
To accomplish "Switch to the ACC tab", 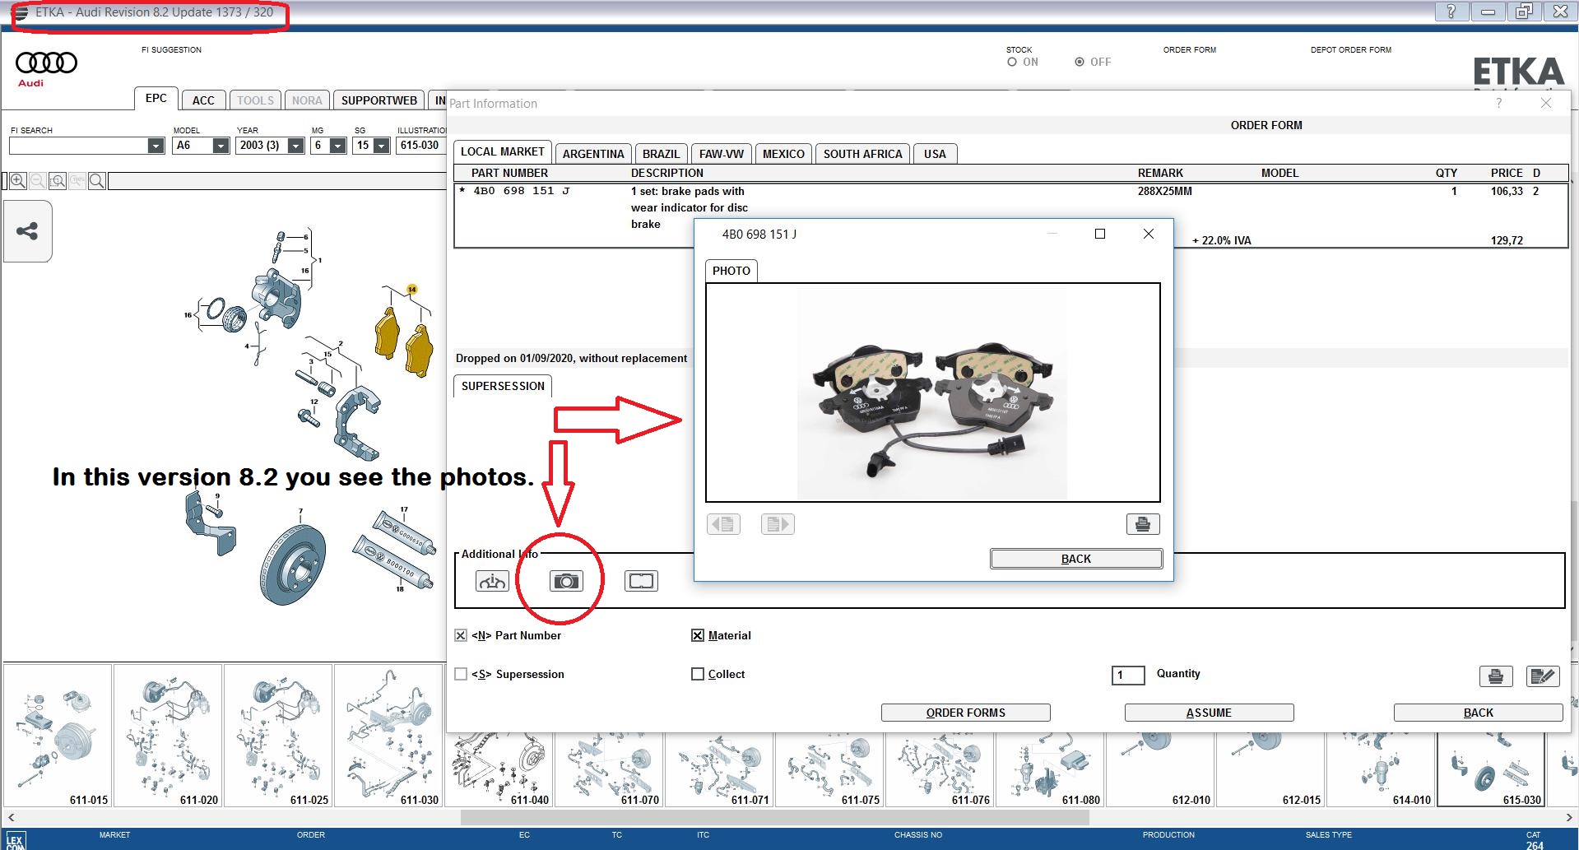I will point(203,100).
